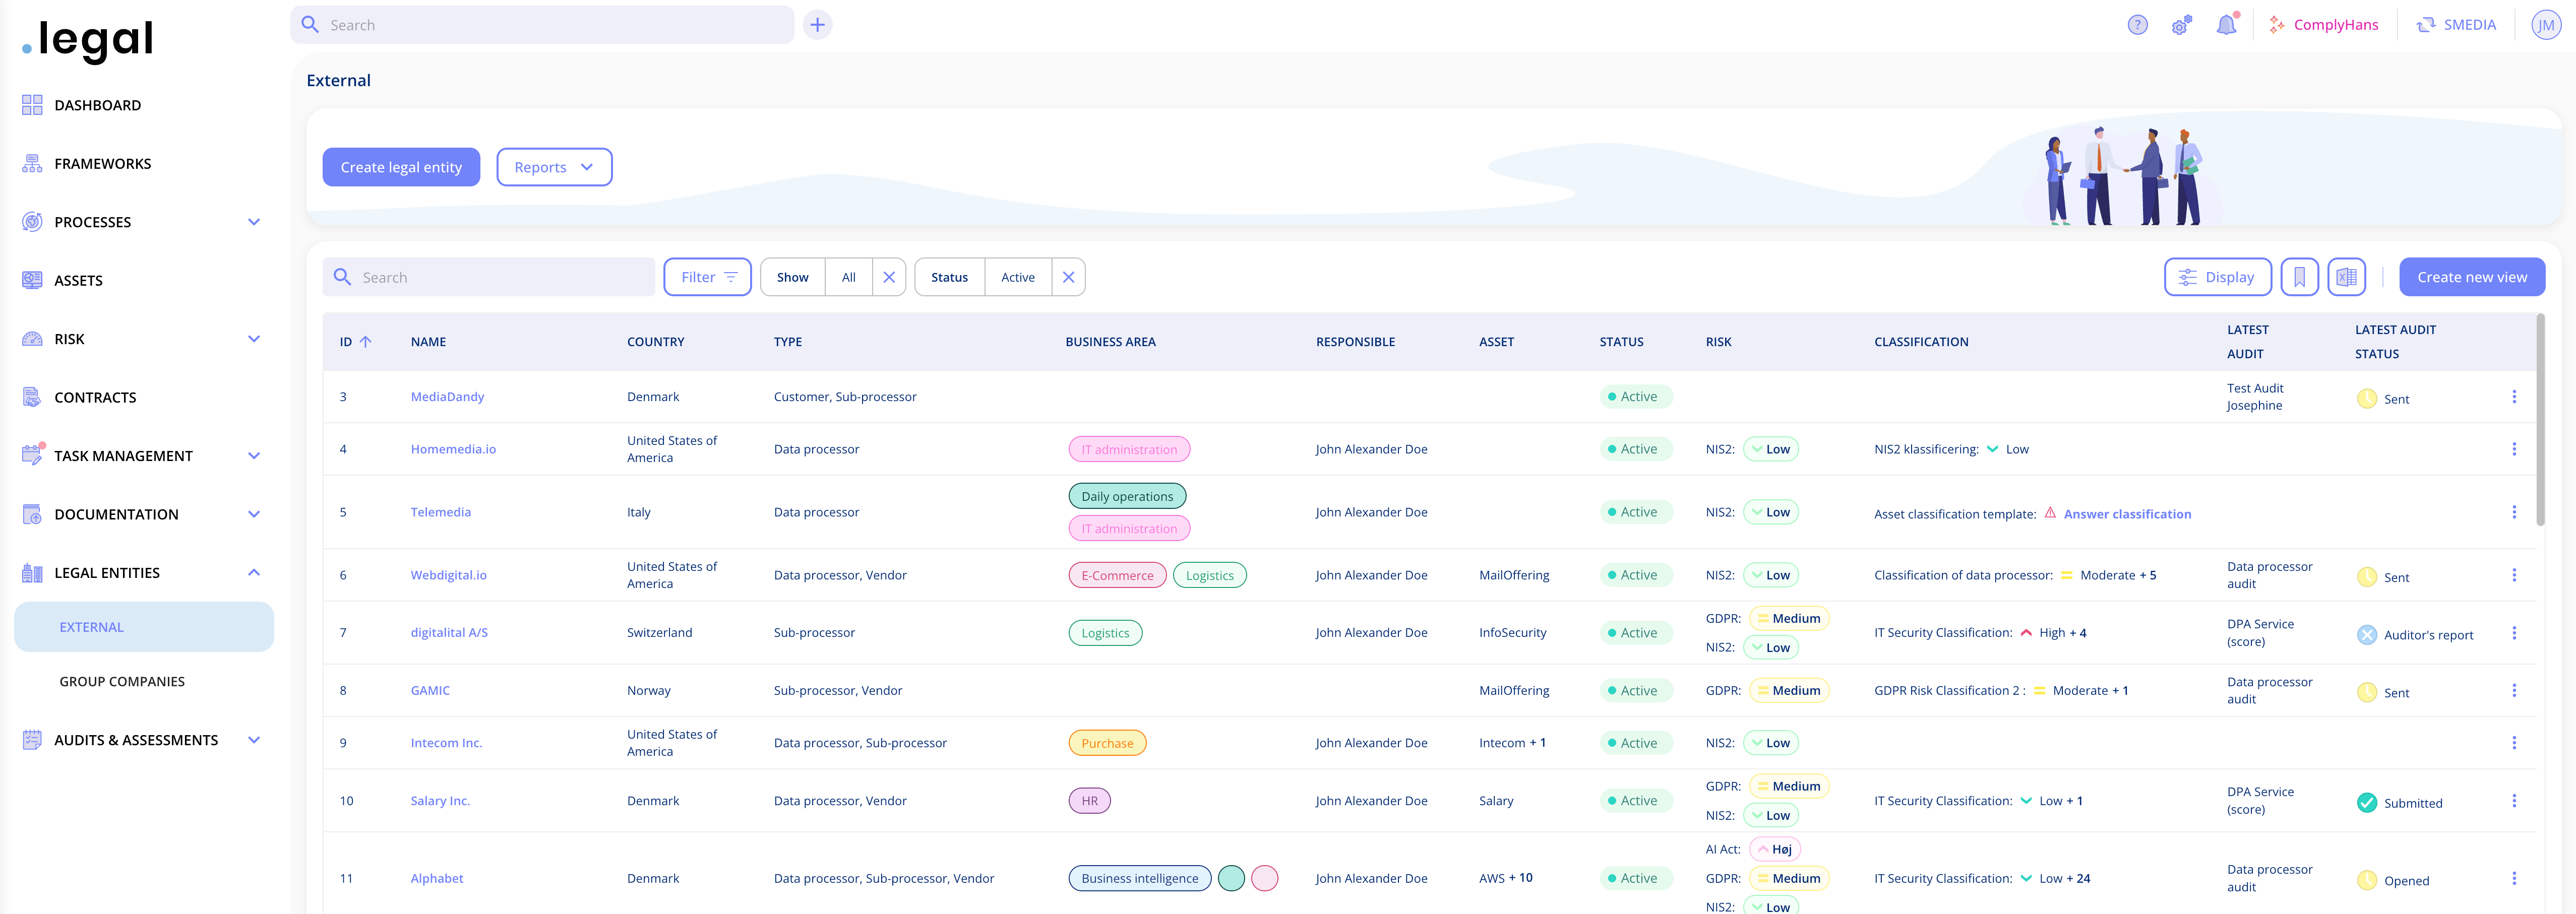Viewport: 2576px width, 914px height.
Task: Expand the Processes menu chevron
Action: tap(254, 222)
